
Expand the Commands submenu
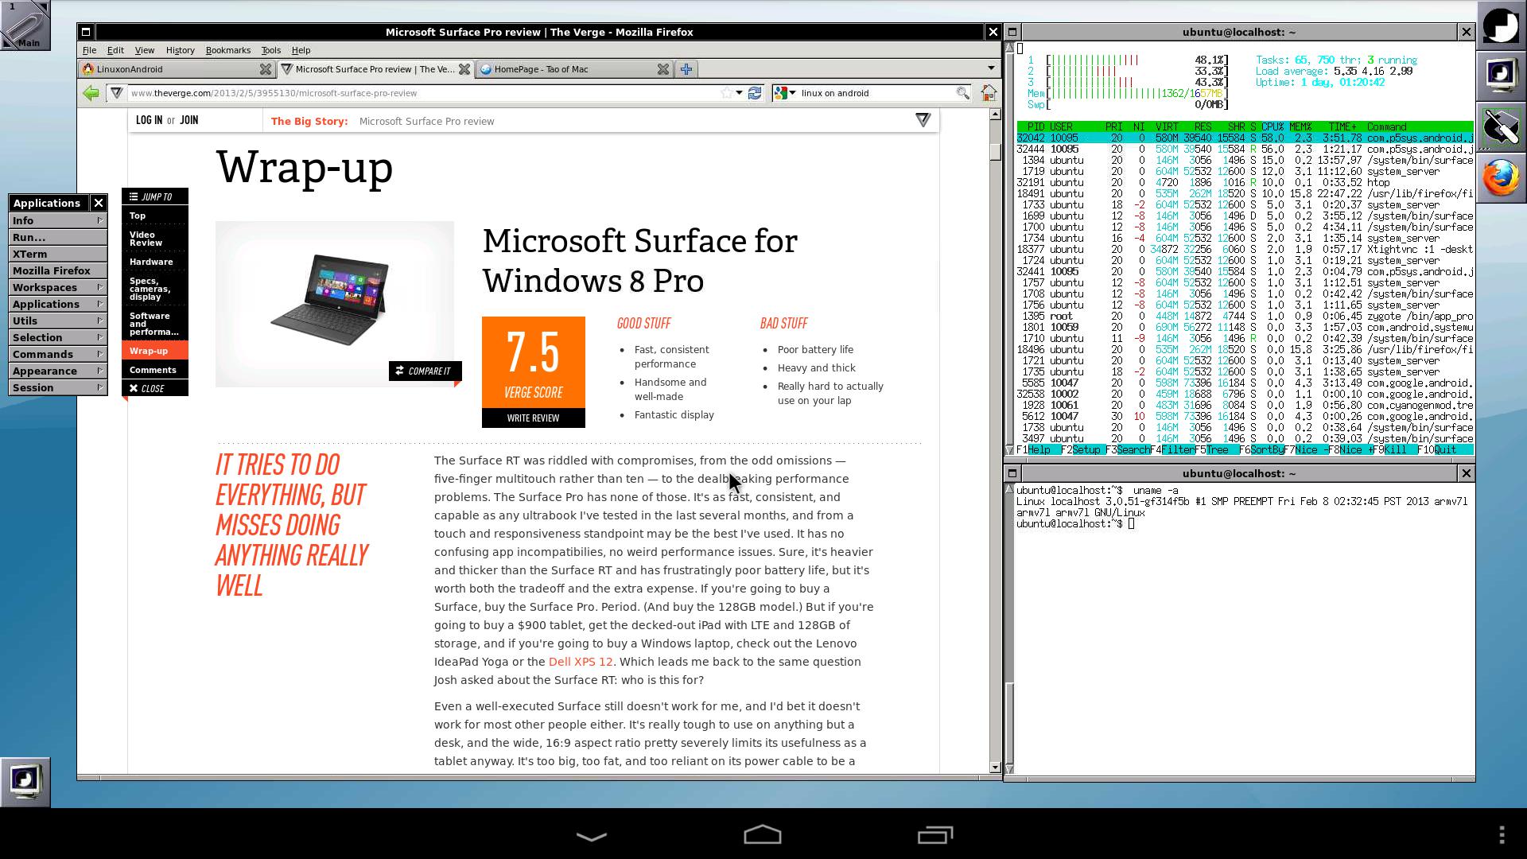58,354
